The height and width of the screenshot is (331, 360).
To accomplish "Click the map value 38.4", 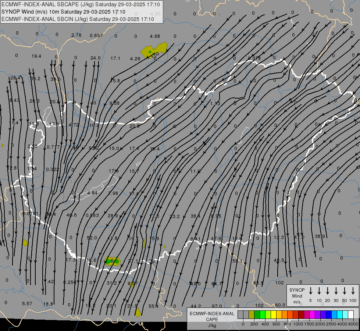I will coord(195,216).
